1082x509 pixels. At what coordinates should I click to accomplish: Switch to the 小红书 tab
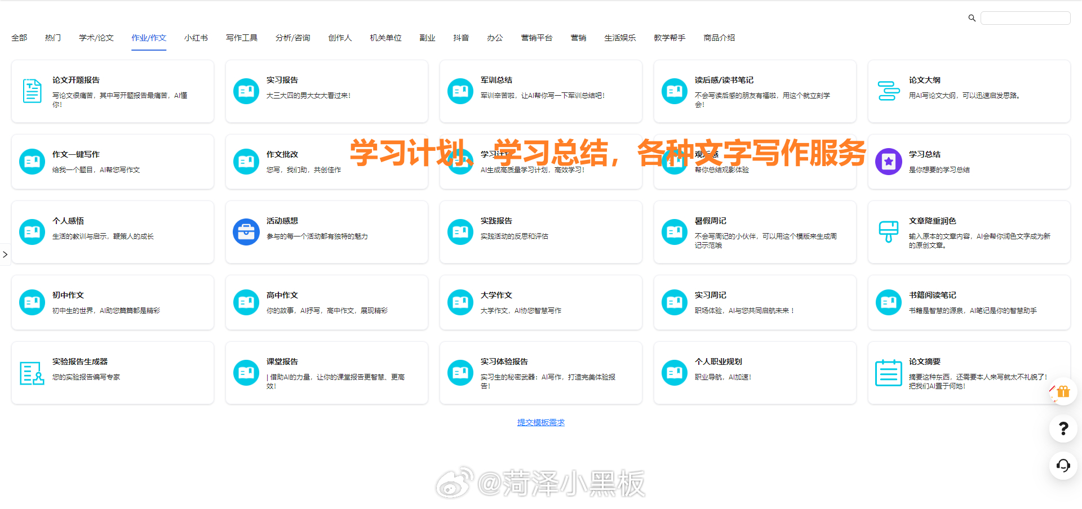pyautogui.click(x=196, y=38)
